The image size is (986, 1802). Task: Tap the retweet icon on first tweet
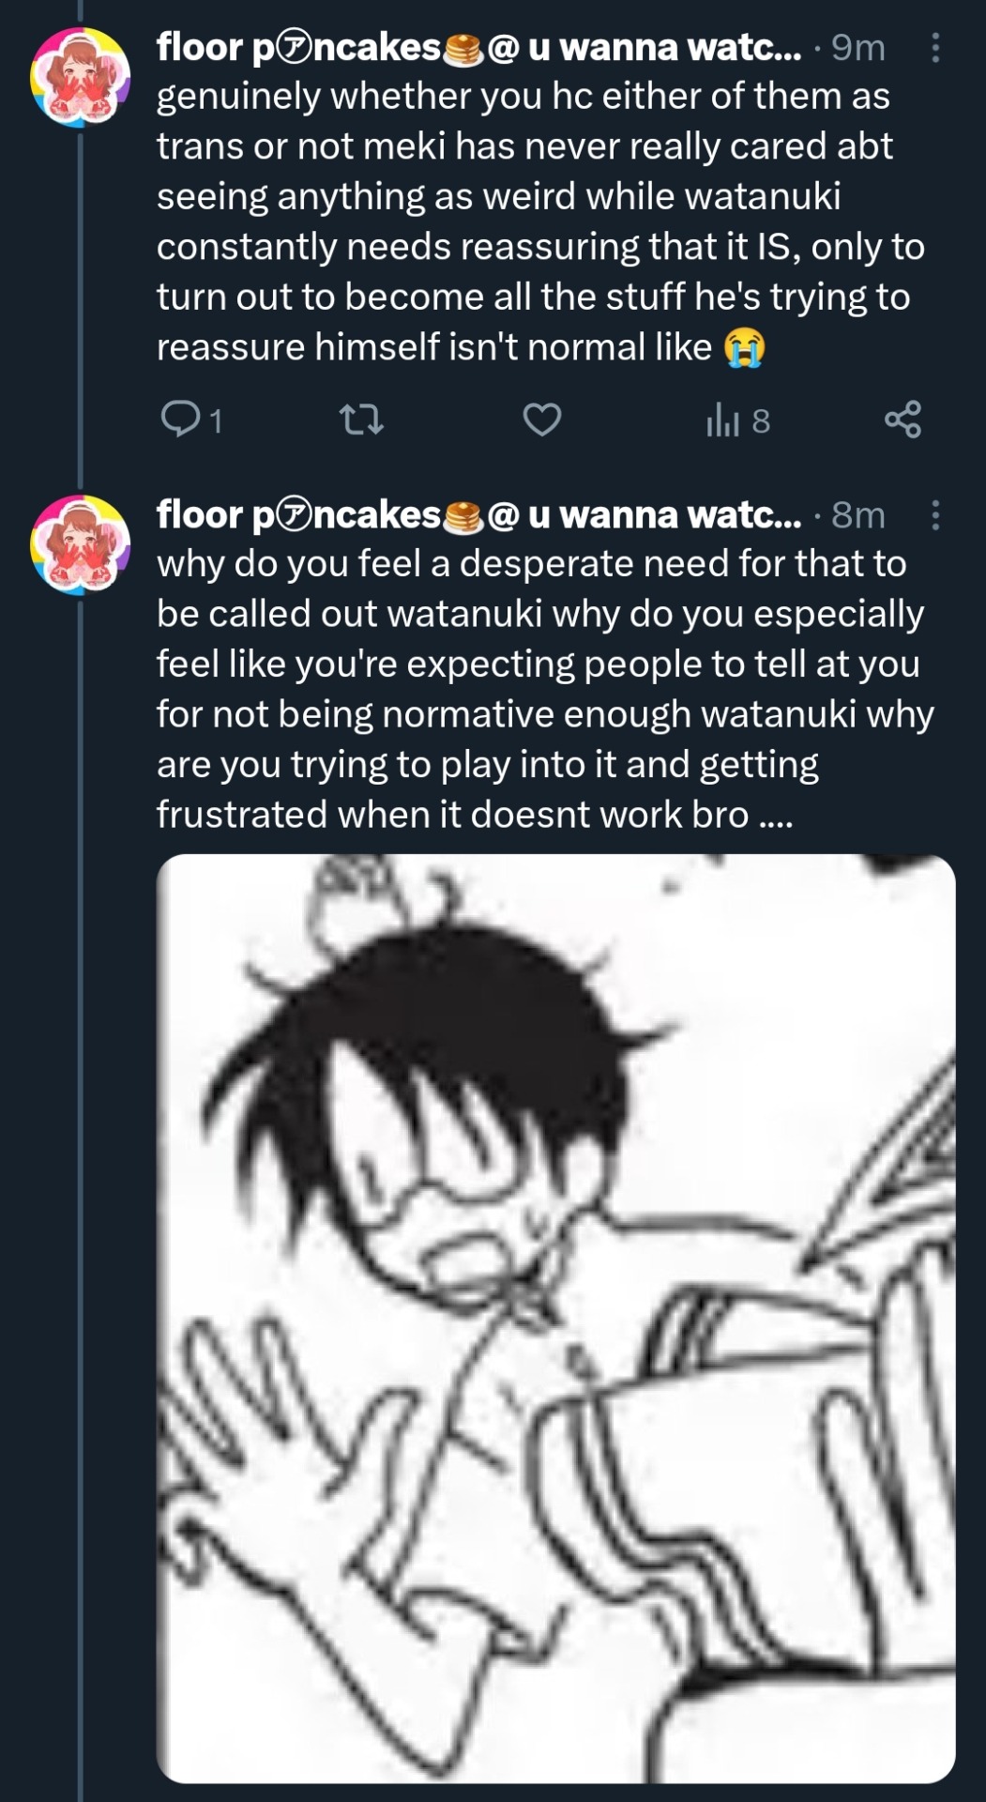point(360,420)
